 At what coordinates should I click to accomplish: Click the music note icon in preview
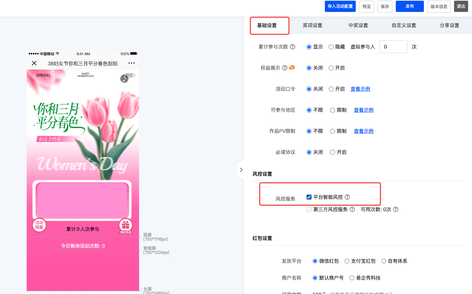point(124,78)
